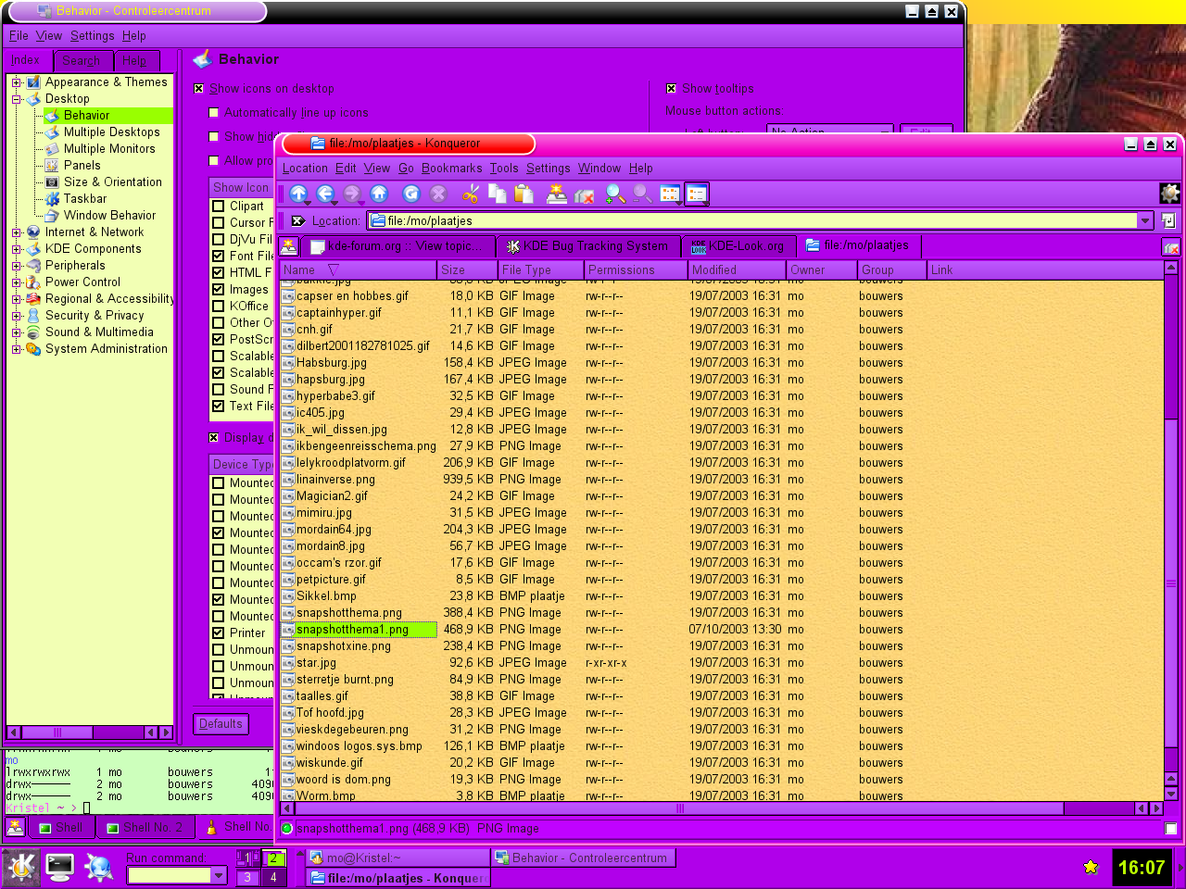Select detailed list view mode icon
The image size is (1186, 889).
697,194
